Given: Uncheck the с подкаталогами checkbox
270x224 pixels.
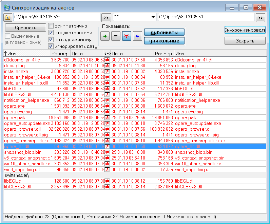Looking at the screenshot, I should click(51, 33).
